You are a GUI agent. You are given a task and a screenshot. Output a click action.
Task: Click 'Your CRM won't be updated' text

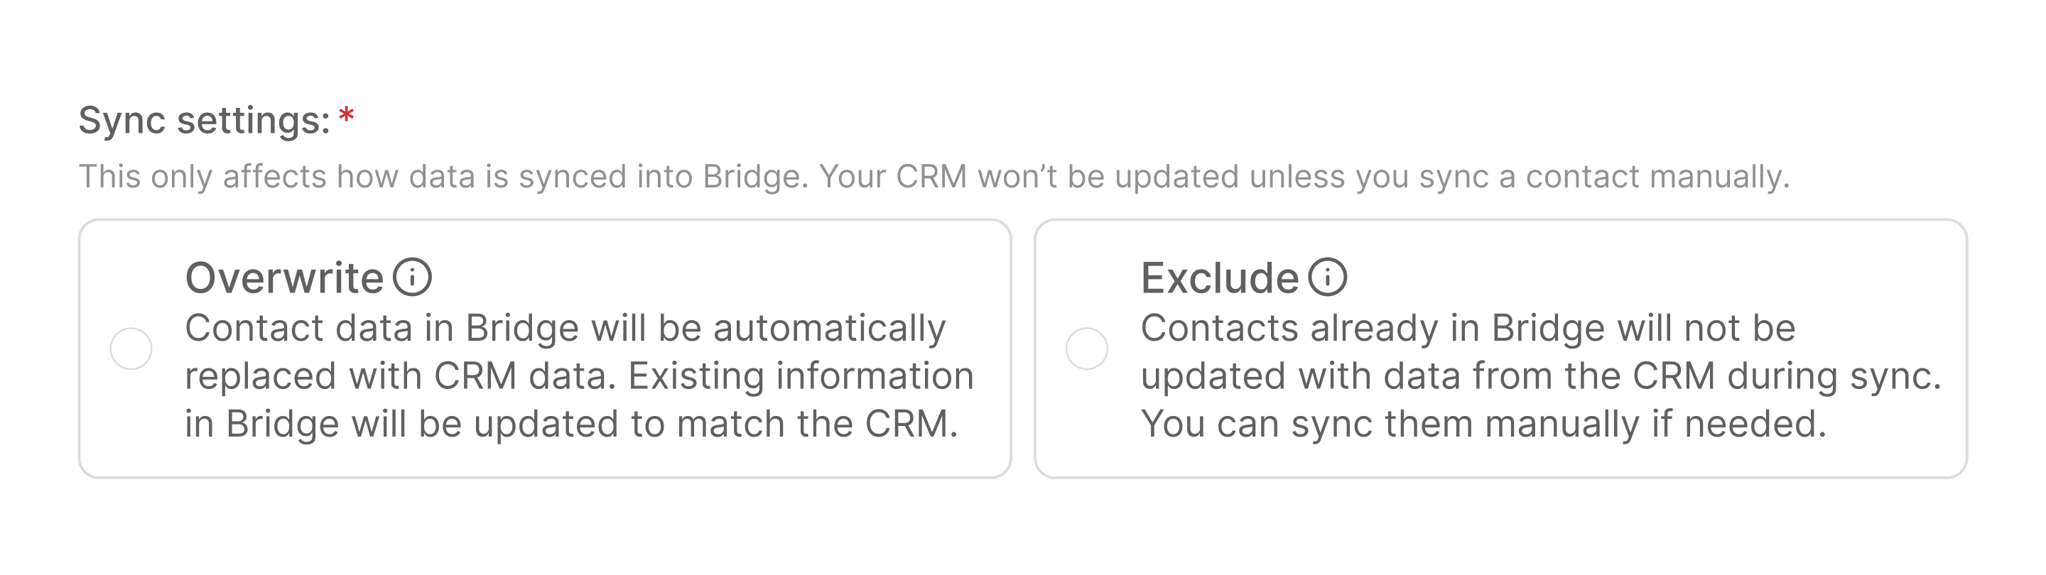click(x=1028, y=176)
